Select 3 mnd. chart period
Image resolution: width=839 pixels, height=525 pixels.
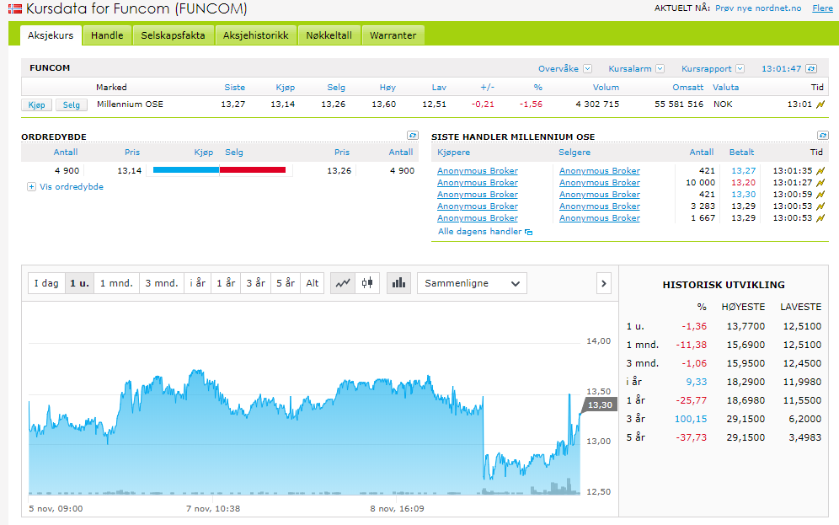point(162,283)
